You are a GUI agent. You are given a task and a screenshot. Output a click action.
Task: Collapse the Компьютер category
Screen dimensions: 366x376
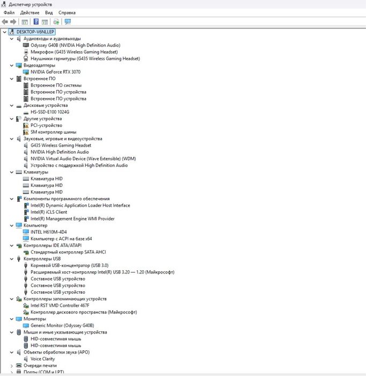pyautogui.click(x=11, y=226)
